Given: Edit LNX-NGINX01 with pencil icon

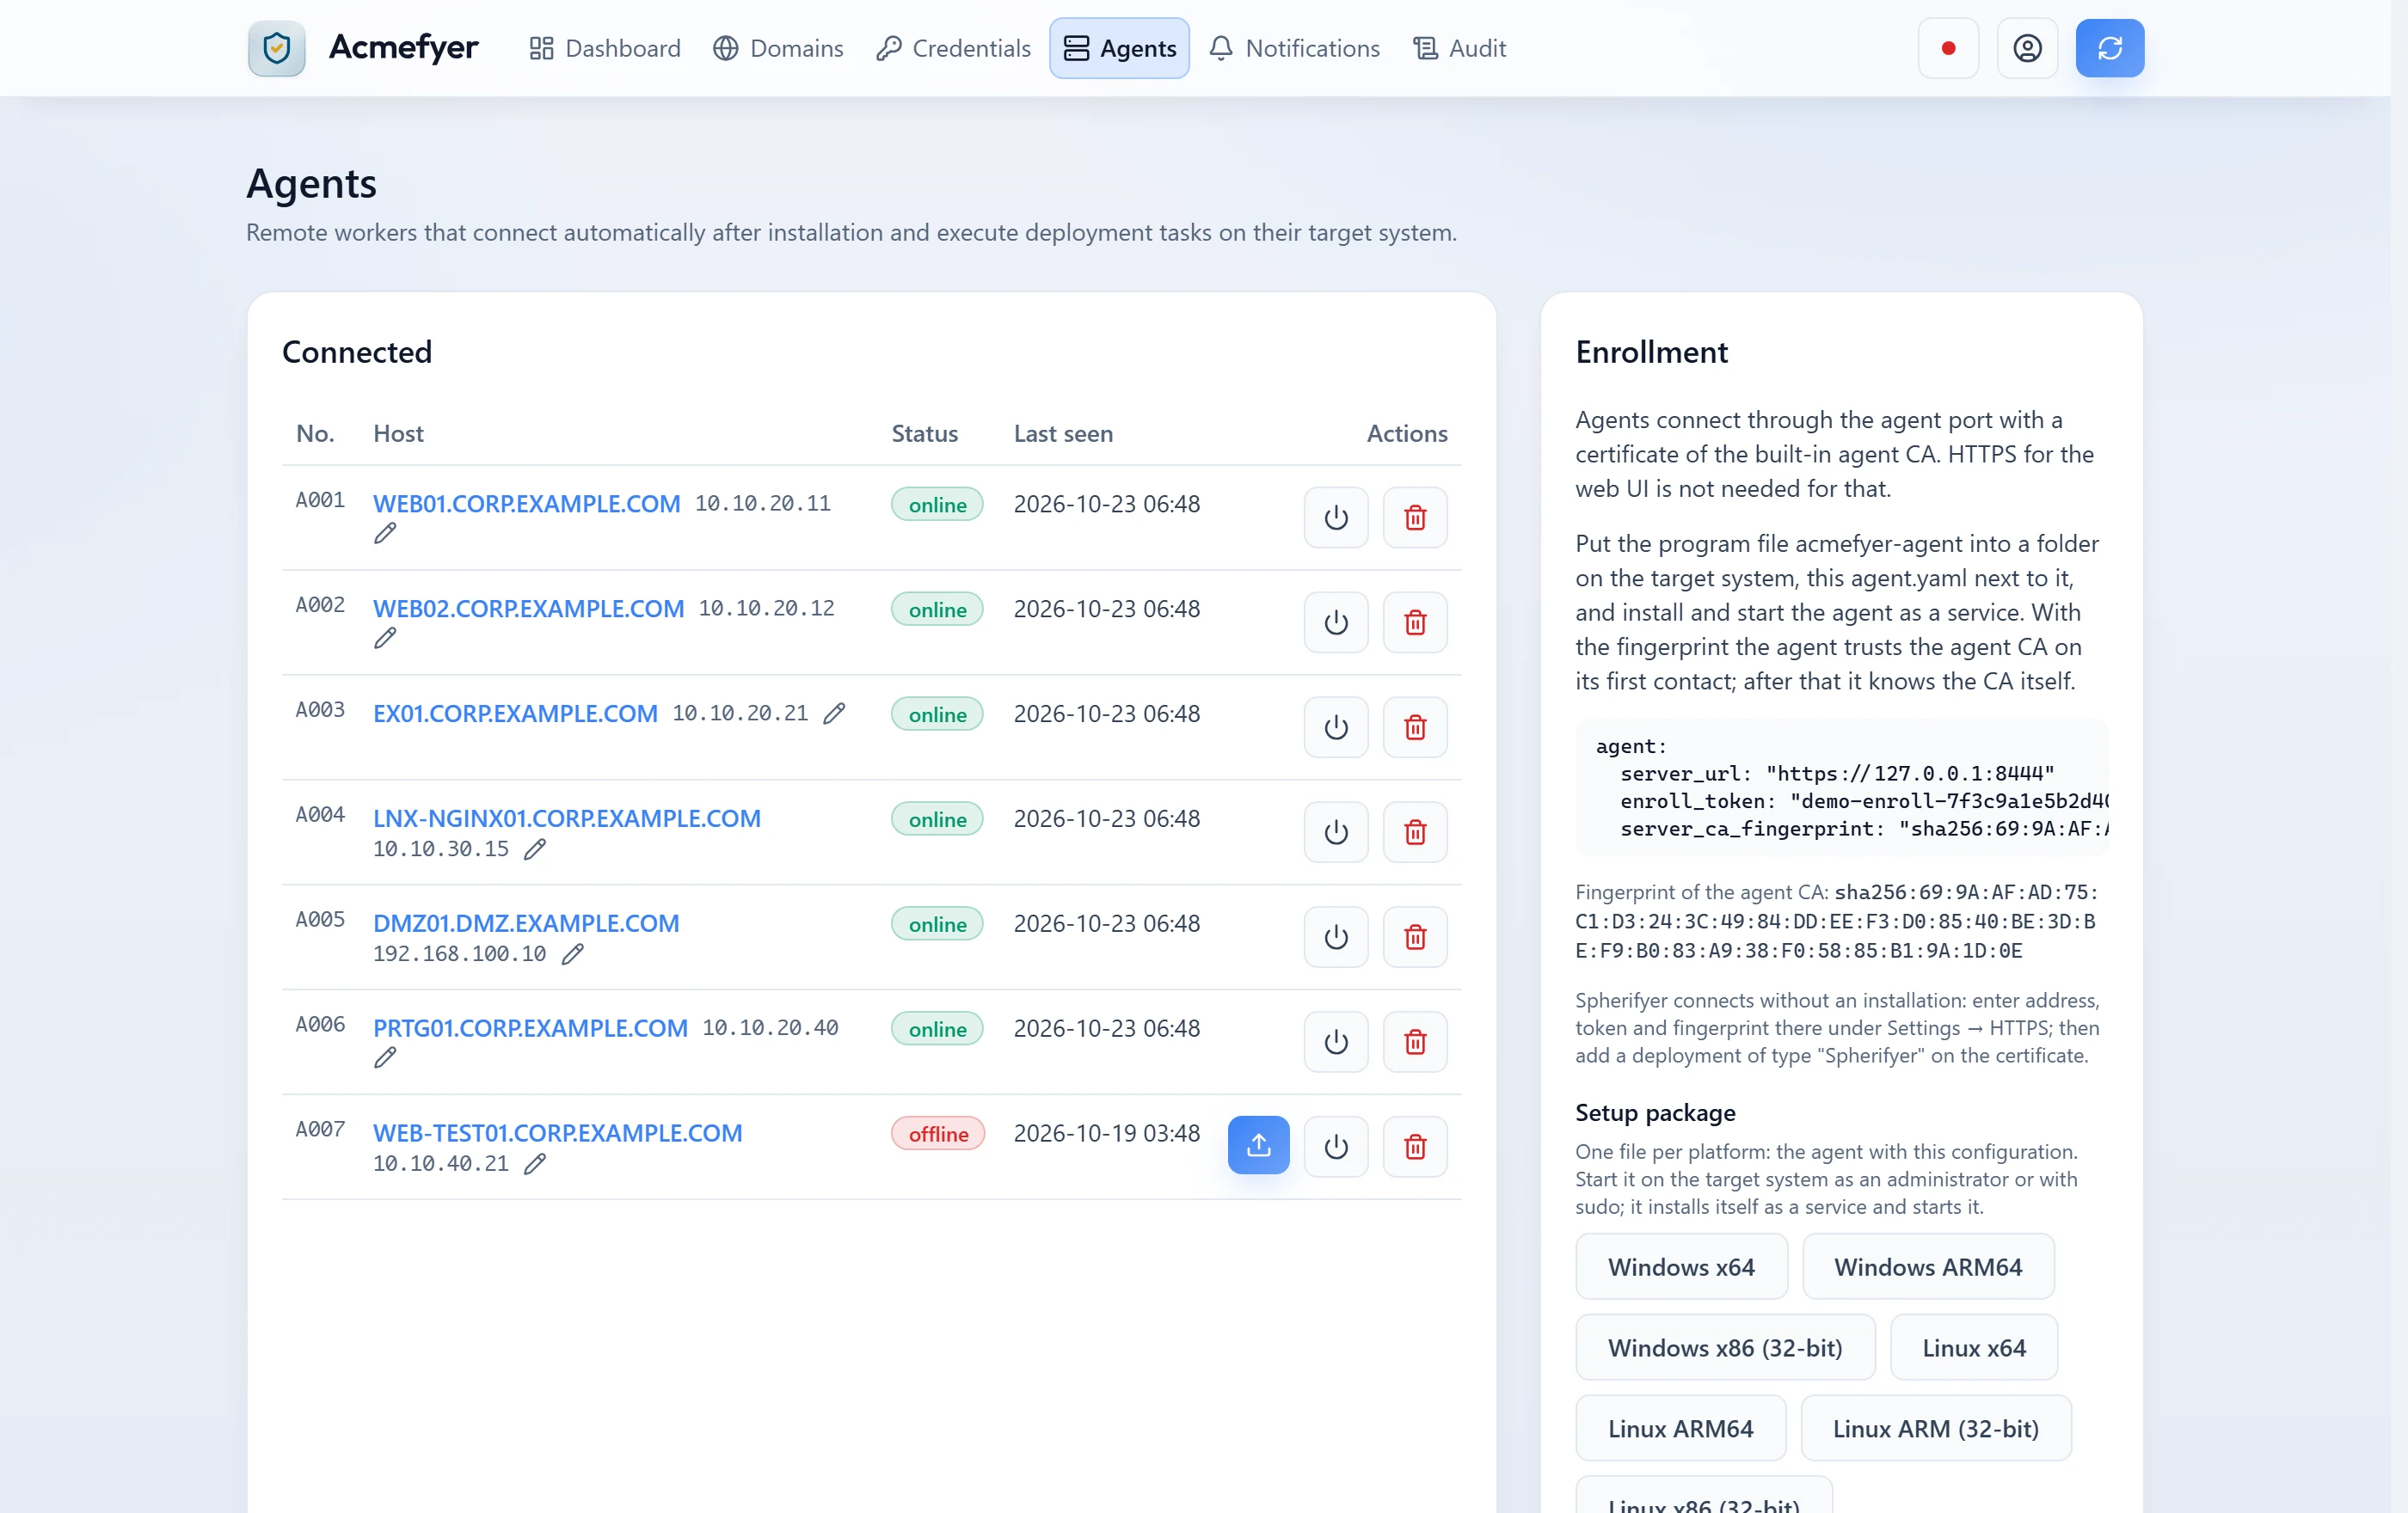Looking at the screenshot, I should [535, 849].
